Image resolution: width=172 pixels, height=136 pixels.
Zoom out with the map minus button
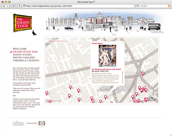point(155,45)
